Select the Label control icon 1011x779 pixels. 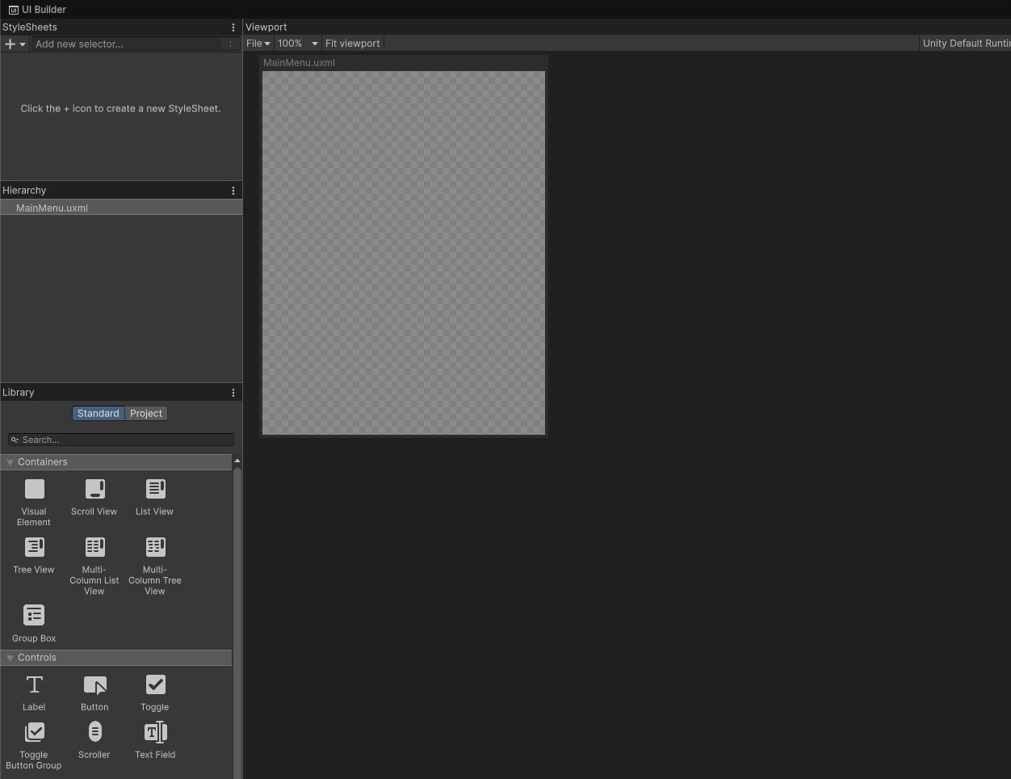click(x=34, y=684)
